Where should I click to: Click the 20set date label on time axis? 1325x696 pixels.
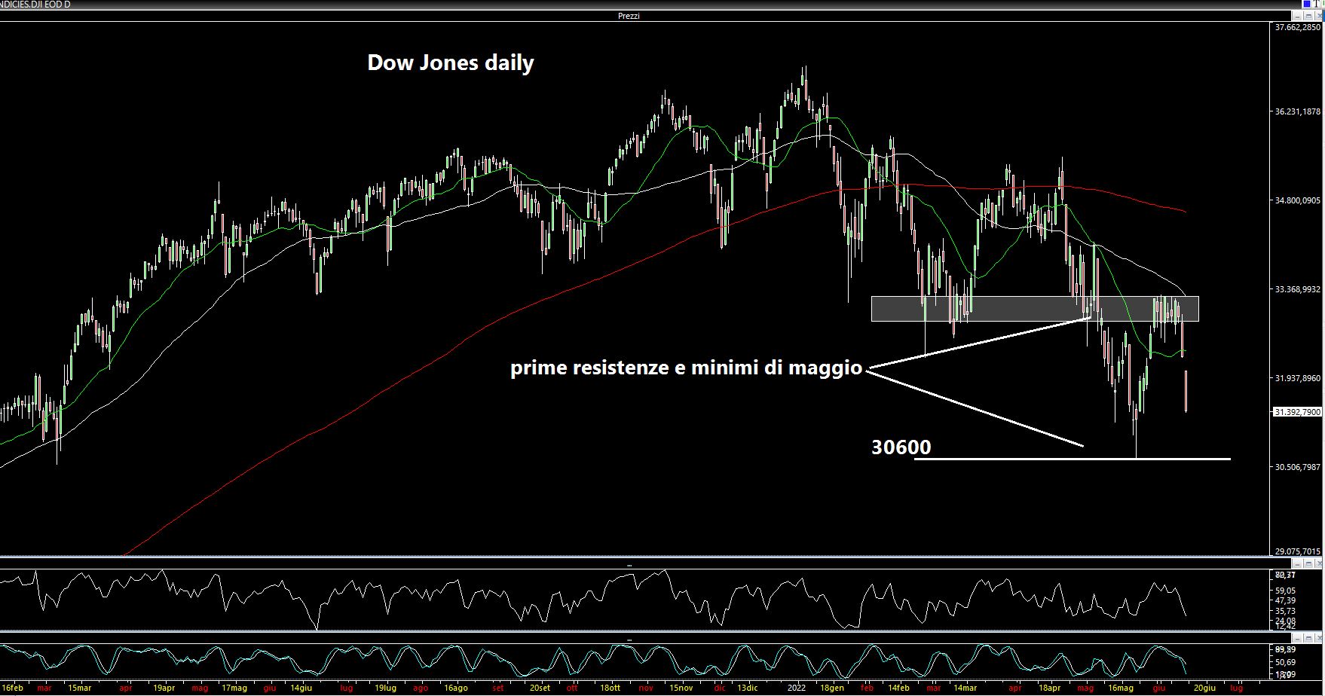click(540, 688)
